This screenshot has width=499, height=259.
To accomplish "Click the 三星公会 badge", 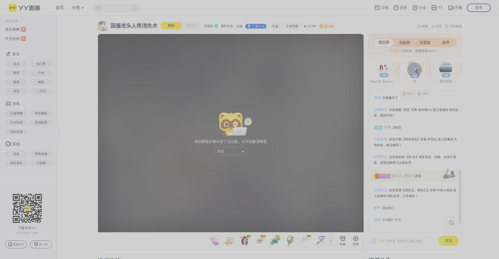I will point(256,26).
